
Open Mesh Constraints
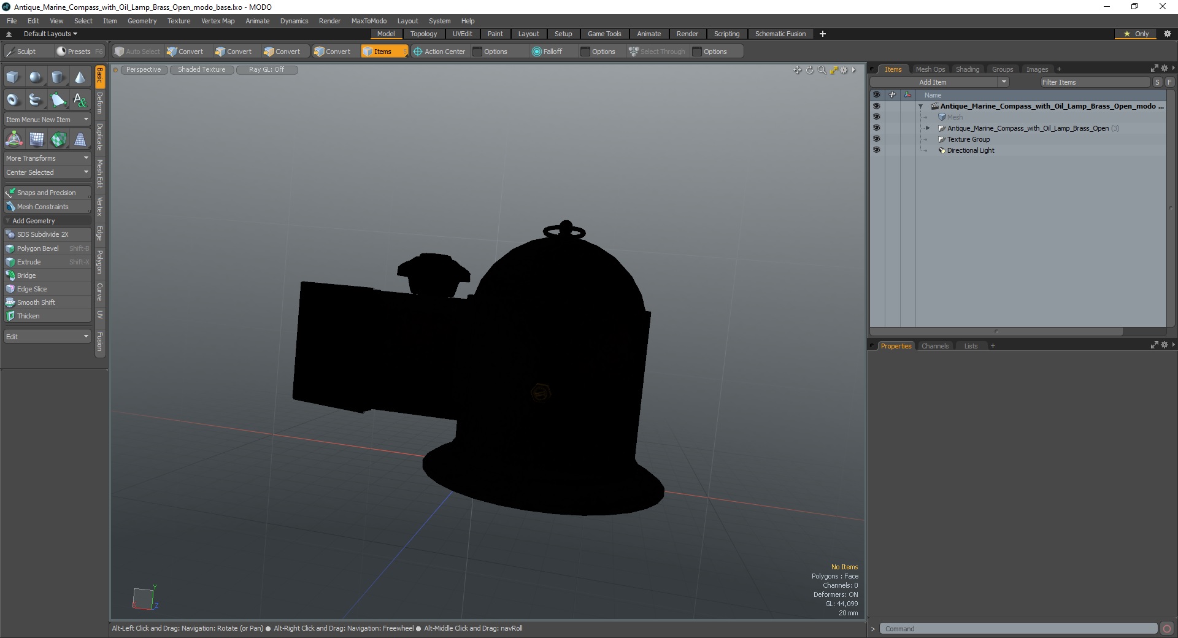point(47,207)
